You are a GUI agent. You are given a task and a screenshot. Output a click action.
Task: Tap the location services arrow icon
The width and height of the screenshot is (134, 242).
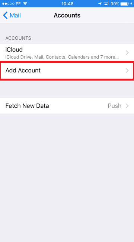tap(100, 4)
